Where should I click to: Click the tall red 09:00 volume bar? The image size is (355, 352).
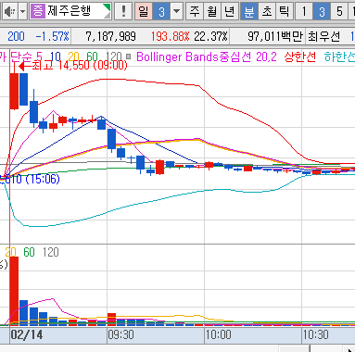coord(14,291)
